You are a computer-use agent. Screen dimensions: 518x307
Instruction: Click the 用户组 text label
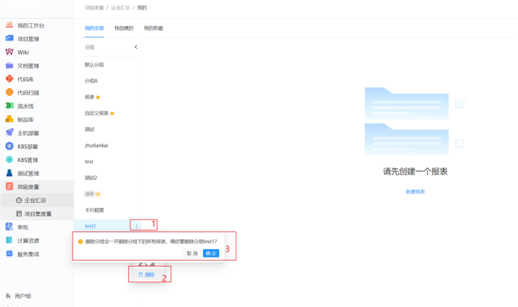point(22,296)
